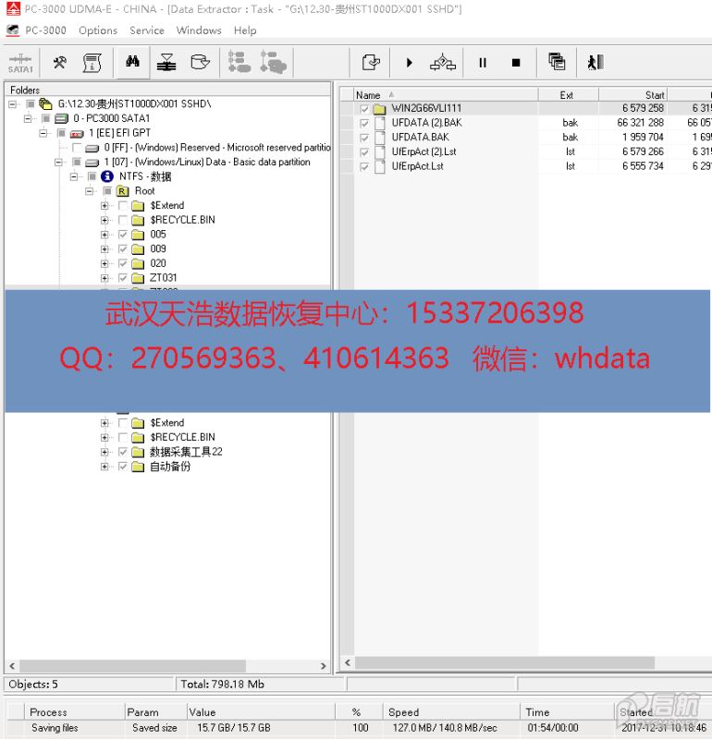Click the binoculars search icon

click(x=132, y=63)
